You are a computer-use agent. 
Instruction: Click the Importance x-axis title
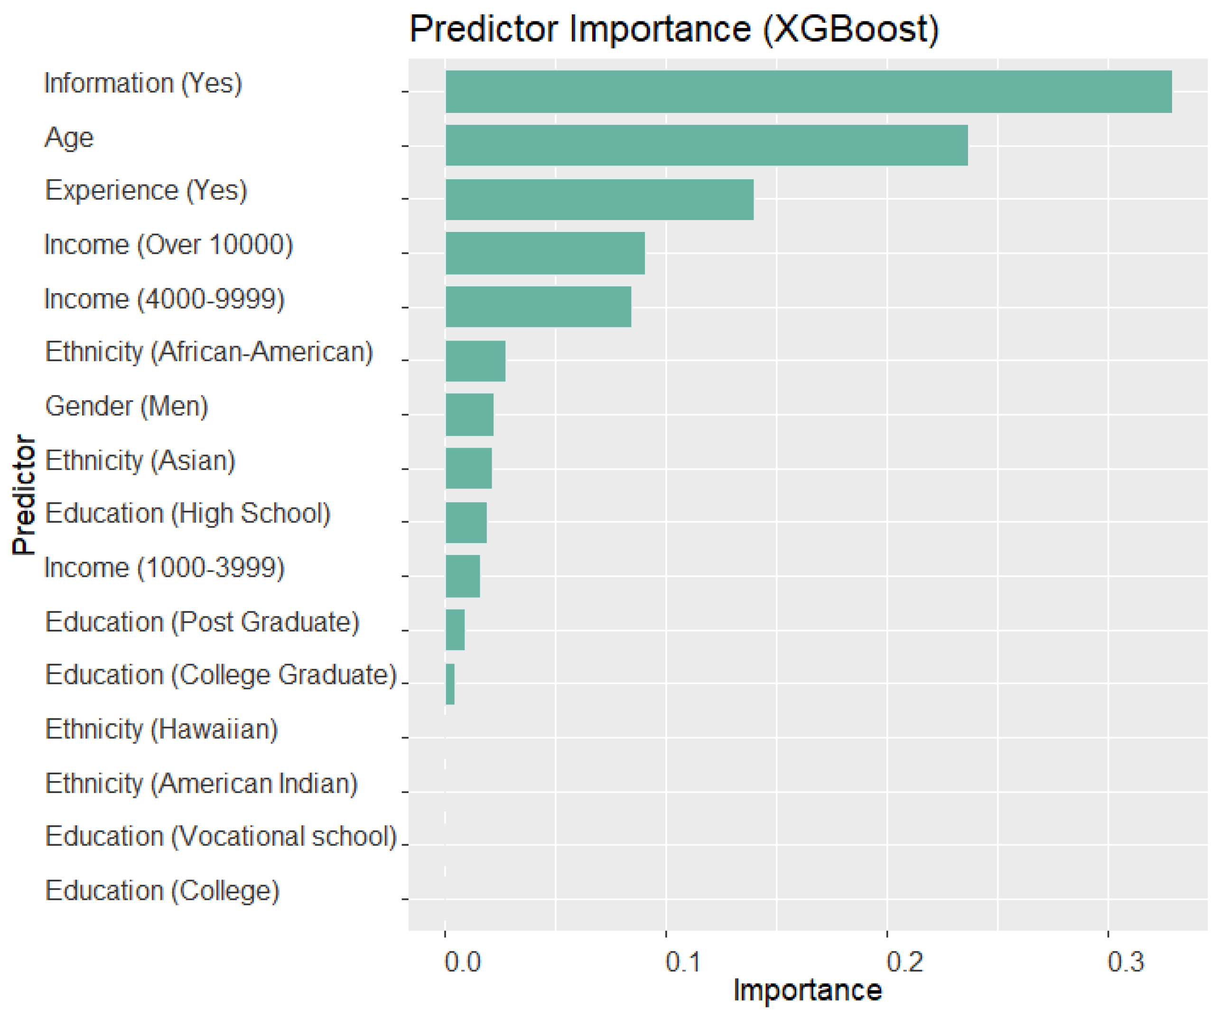coord(807,990)
